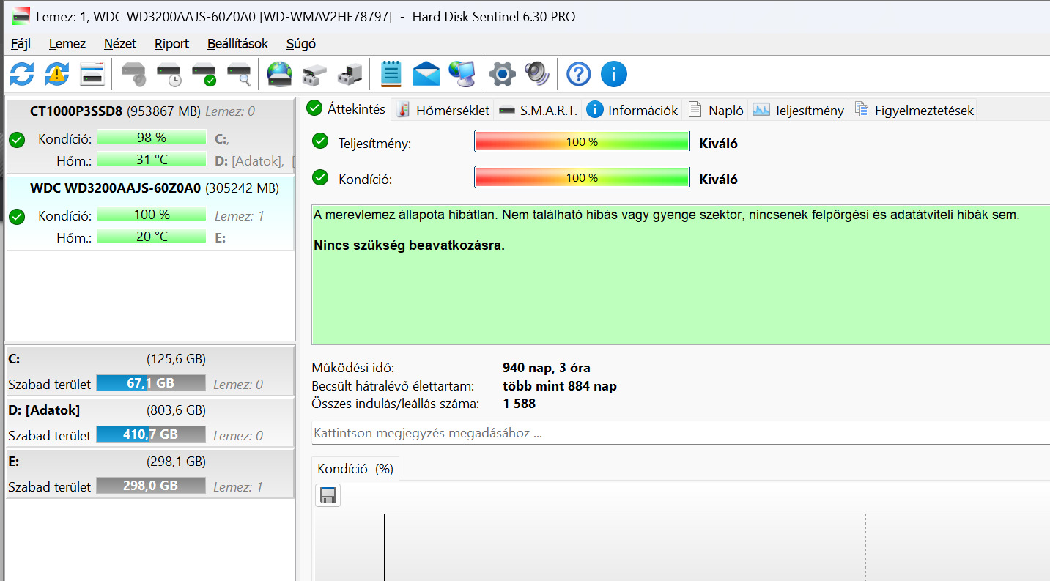Click the green check icon beside Teljesítmény

(320, 141)
